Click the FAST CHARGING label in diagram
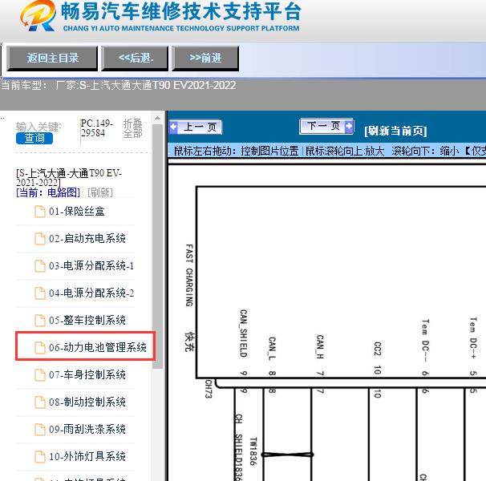 [189, 275]
